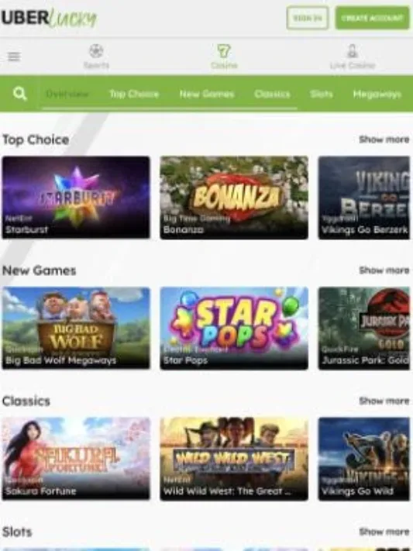Launch Big Bad Wolf Megaways thumbnail
The image size is (413, 551).
(76, 329)
